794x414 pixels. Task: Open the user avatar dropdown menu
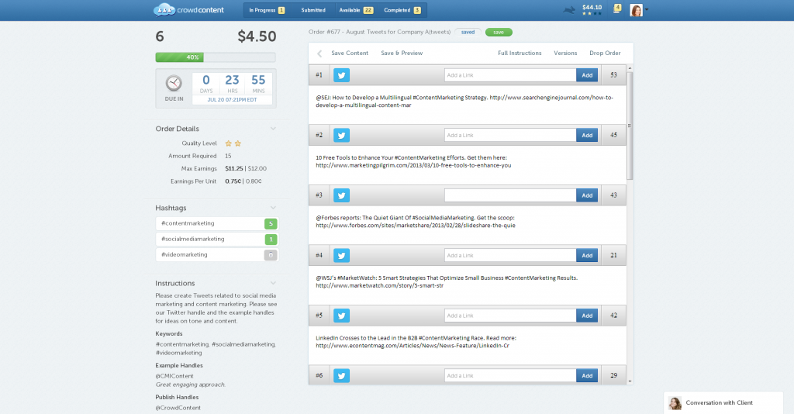(x=639, y=10)
